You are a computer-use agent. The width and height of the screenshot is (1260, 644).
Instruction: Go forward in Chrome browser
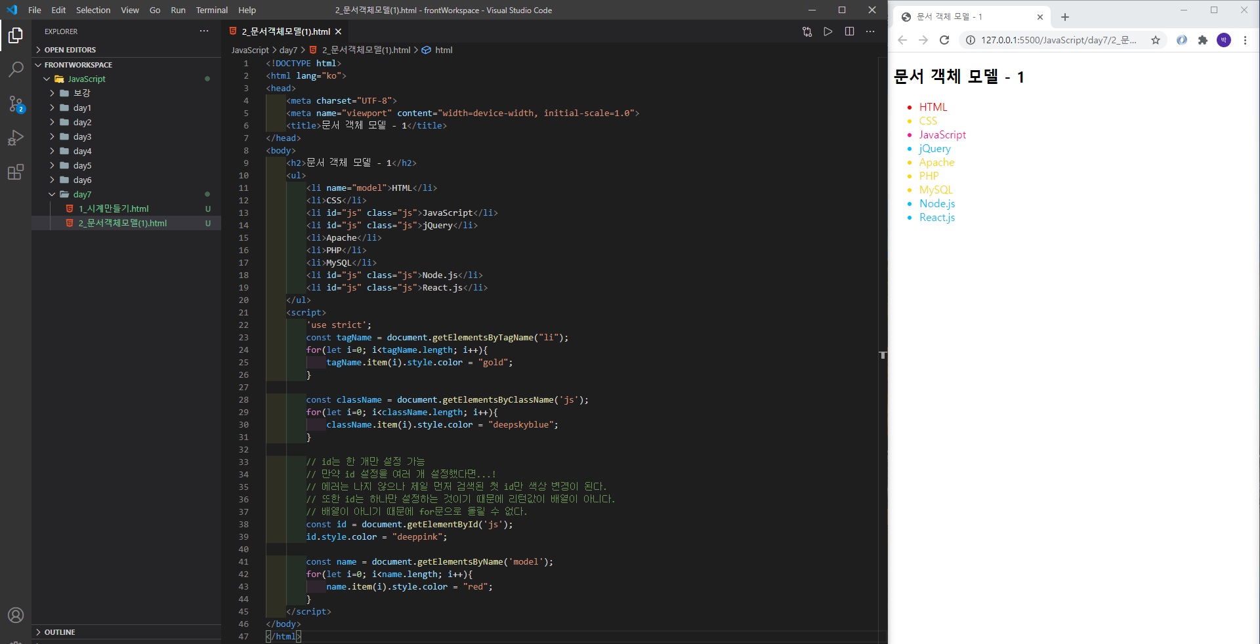point(923,40)
